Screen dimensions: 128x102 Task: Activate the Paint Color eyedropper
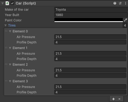[x=125, y=20]
